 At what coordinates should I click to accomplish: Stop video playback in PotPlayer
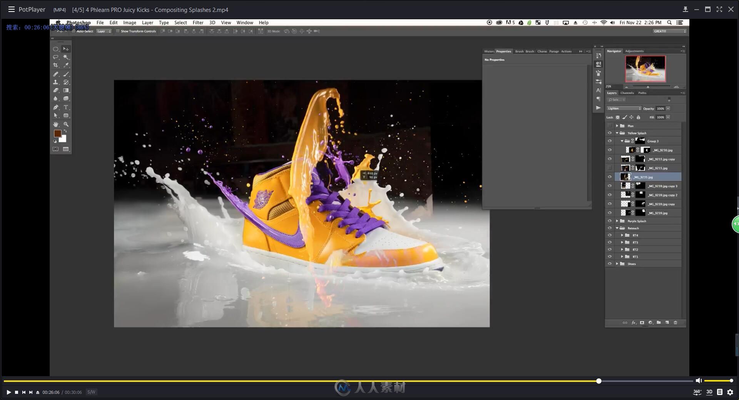point(17,392)
